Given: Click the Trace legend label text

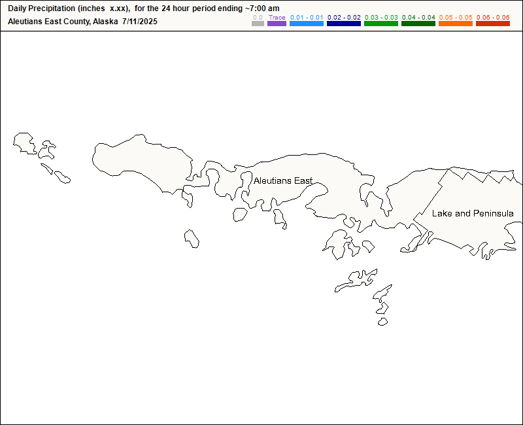Looking at the screenshot, I should click(x=277, y=18).
